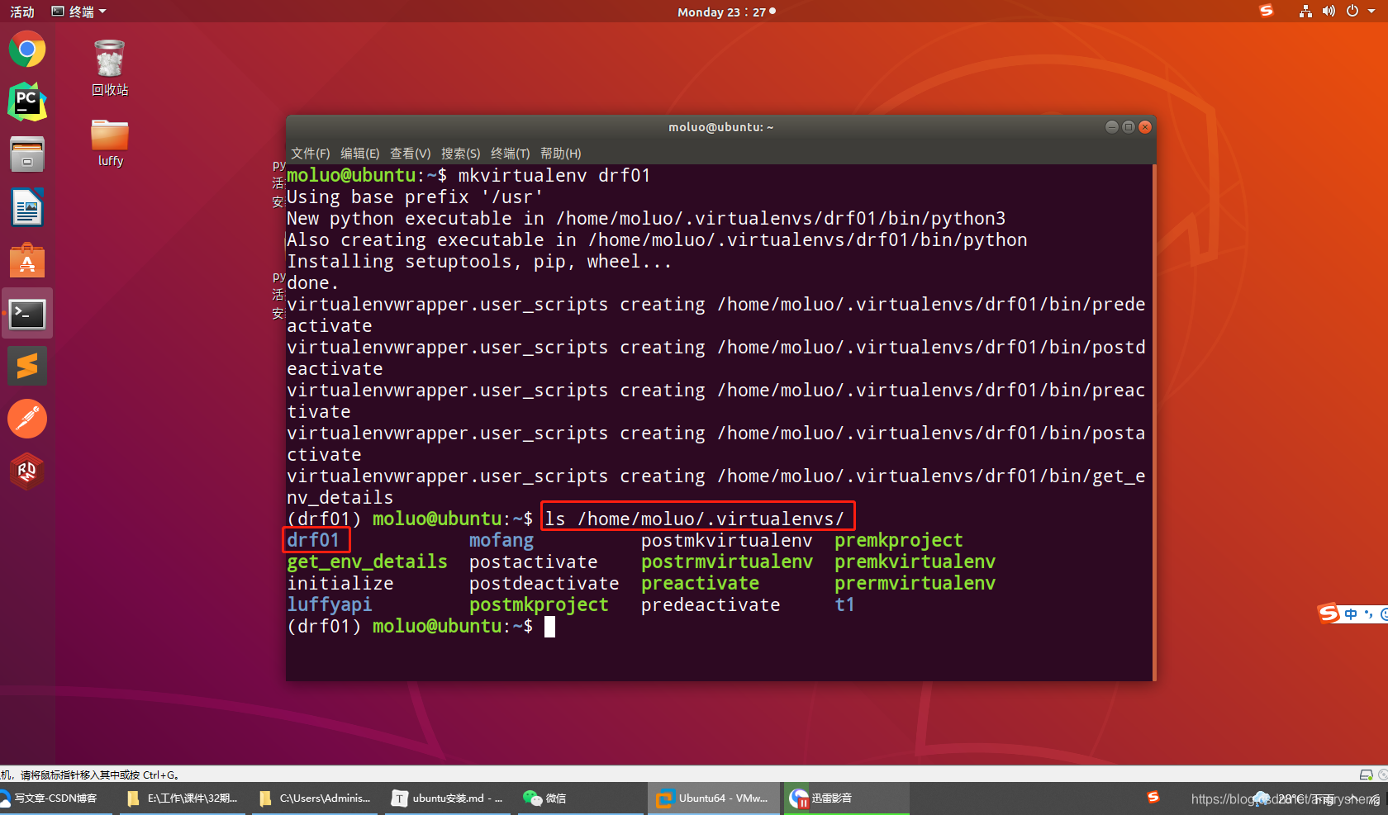Open the 文件(F) menu in terminal
Image resolution: width=1388 pixels, height=815 pixels.
[311, 154]
